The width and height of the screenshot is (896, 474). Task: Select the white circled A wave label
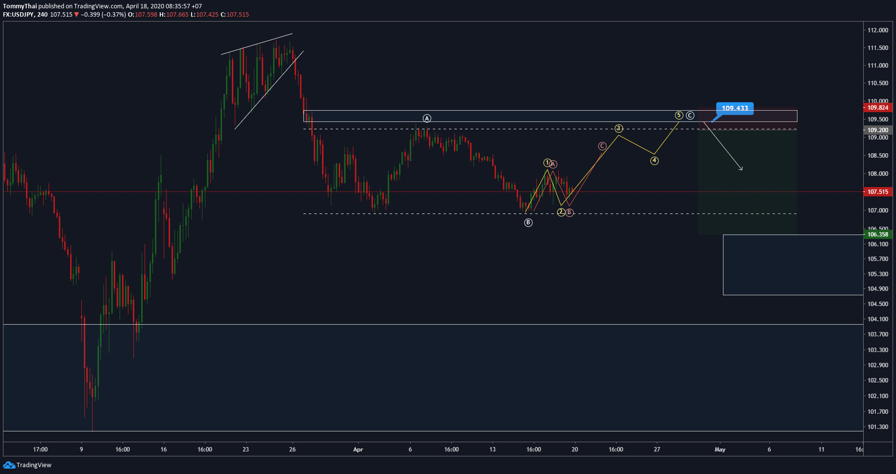click(427, 118)
